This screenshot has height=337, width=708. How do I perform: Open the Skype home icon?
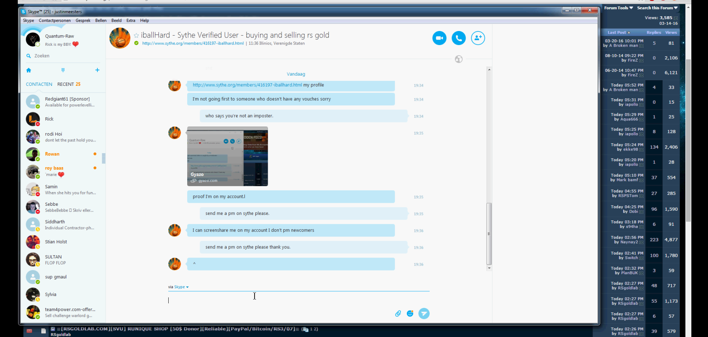coord(29,70)
